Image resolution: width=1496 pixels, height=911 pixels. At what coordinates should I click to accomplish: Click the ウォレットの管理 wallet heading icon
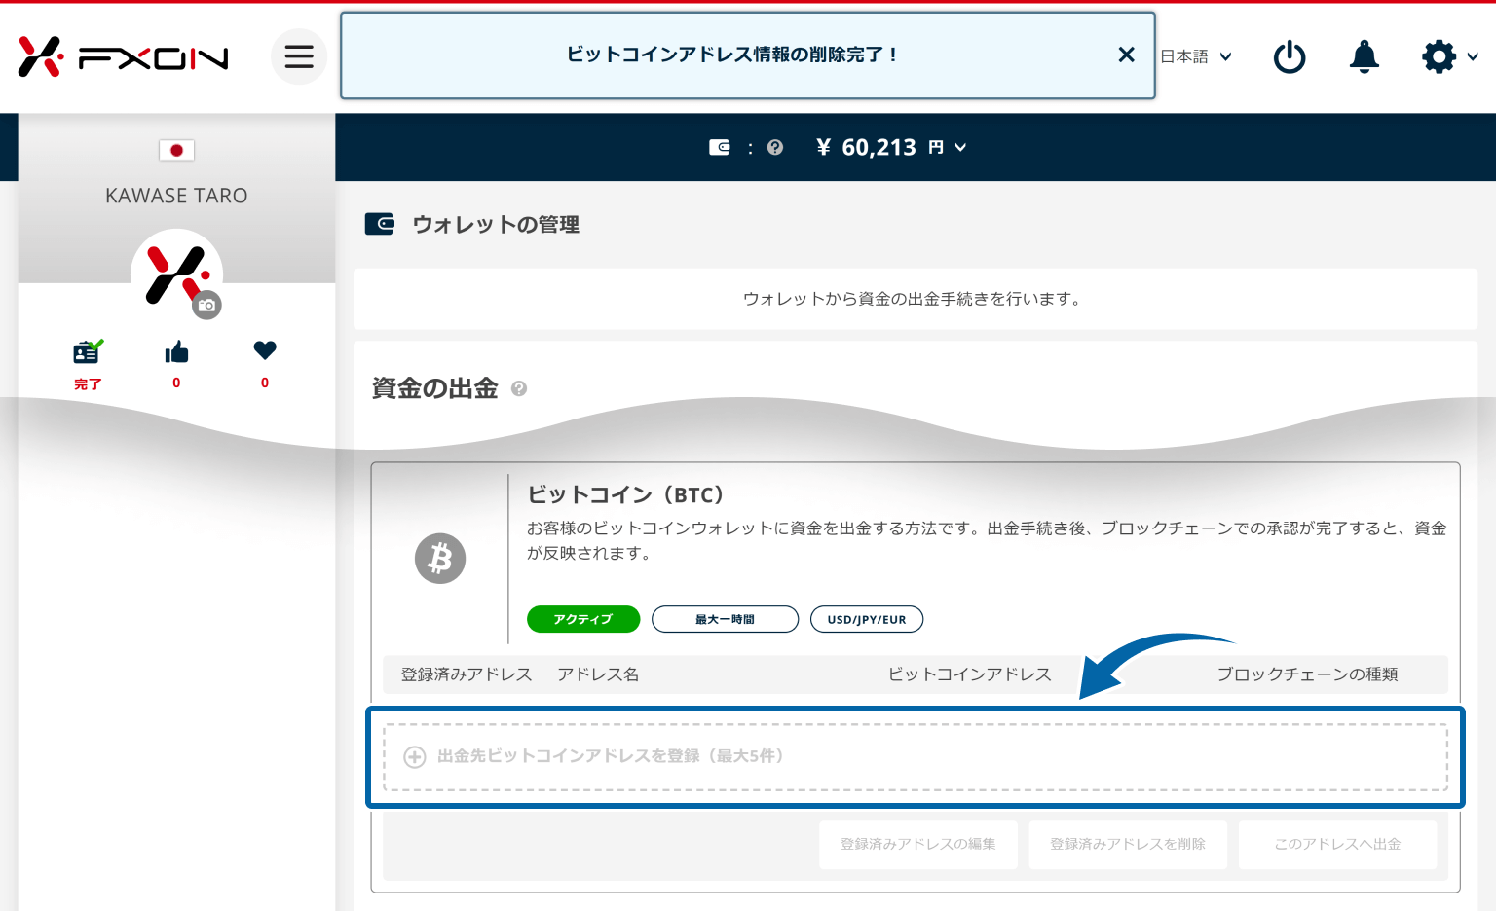380,224
